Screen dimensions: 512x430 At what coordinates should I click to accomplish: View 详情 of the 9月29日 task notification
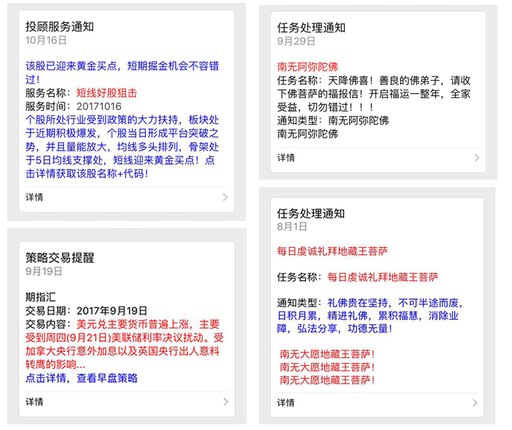tap(286, 158)
